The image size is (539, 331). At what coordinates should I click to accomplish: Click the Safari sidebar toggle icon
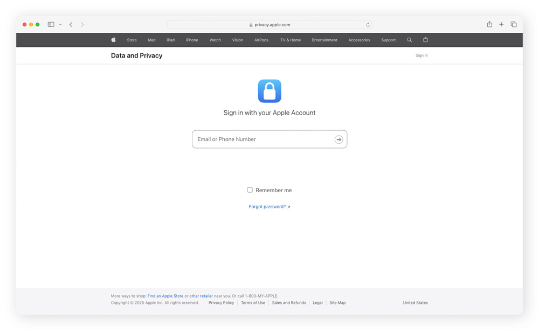pos(51,24)
